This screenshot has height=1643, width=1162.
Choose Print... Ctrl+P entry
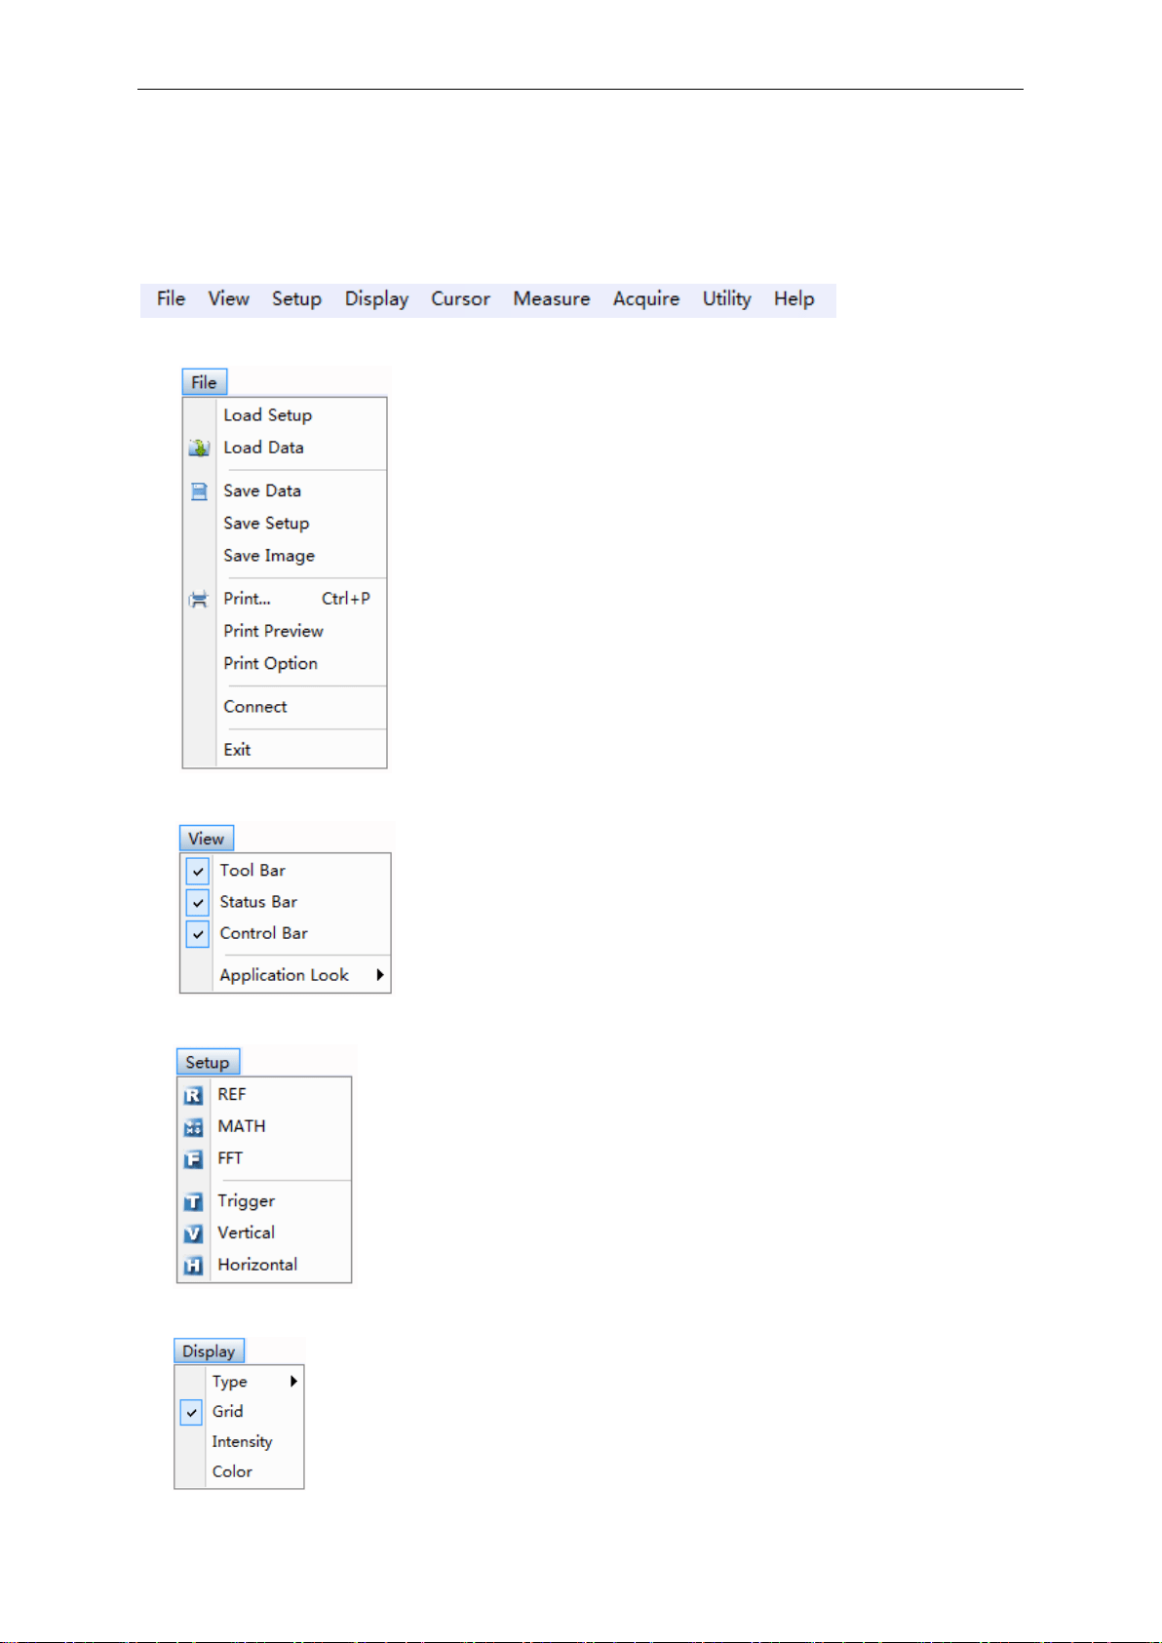click(x=285, y=599)
